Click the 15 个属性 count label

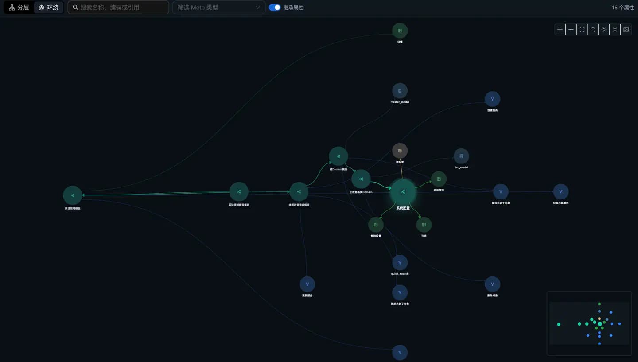pyautogui.click(x=623, y=8)
